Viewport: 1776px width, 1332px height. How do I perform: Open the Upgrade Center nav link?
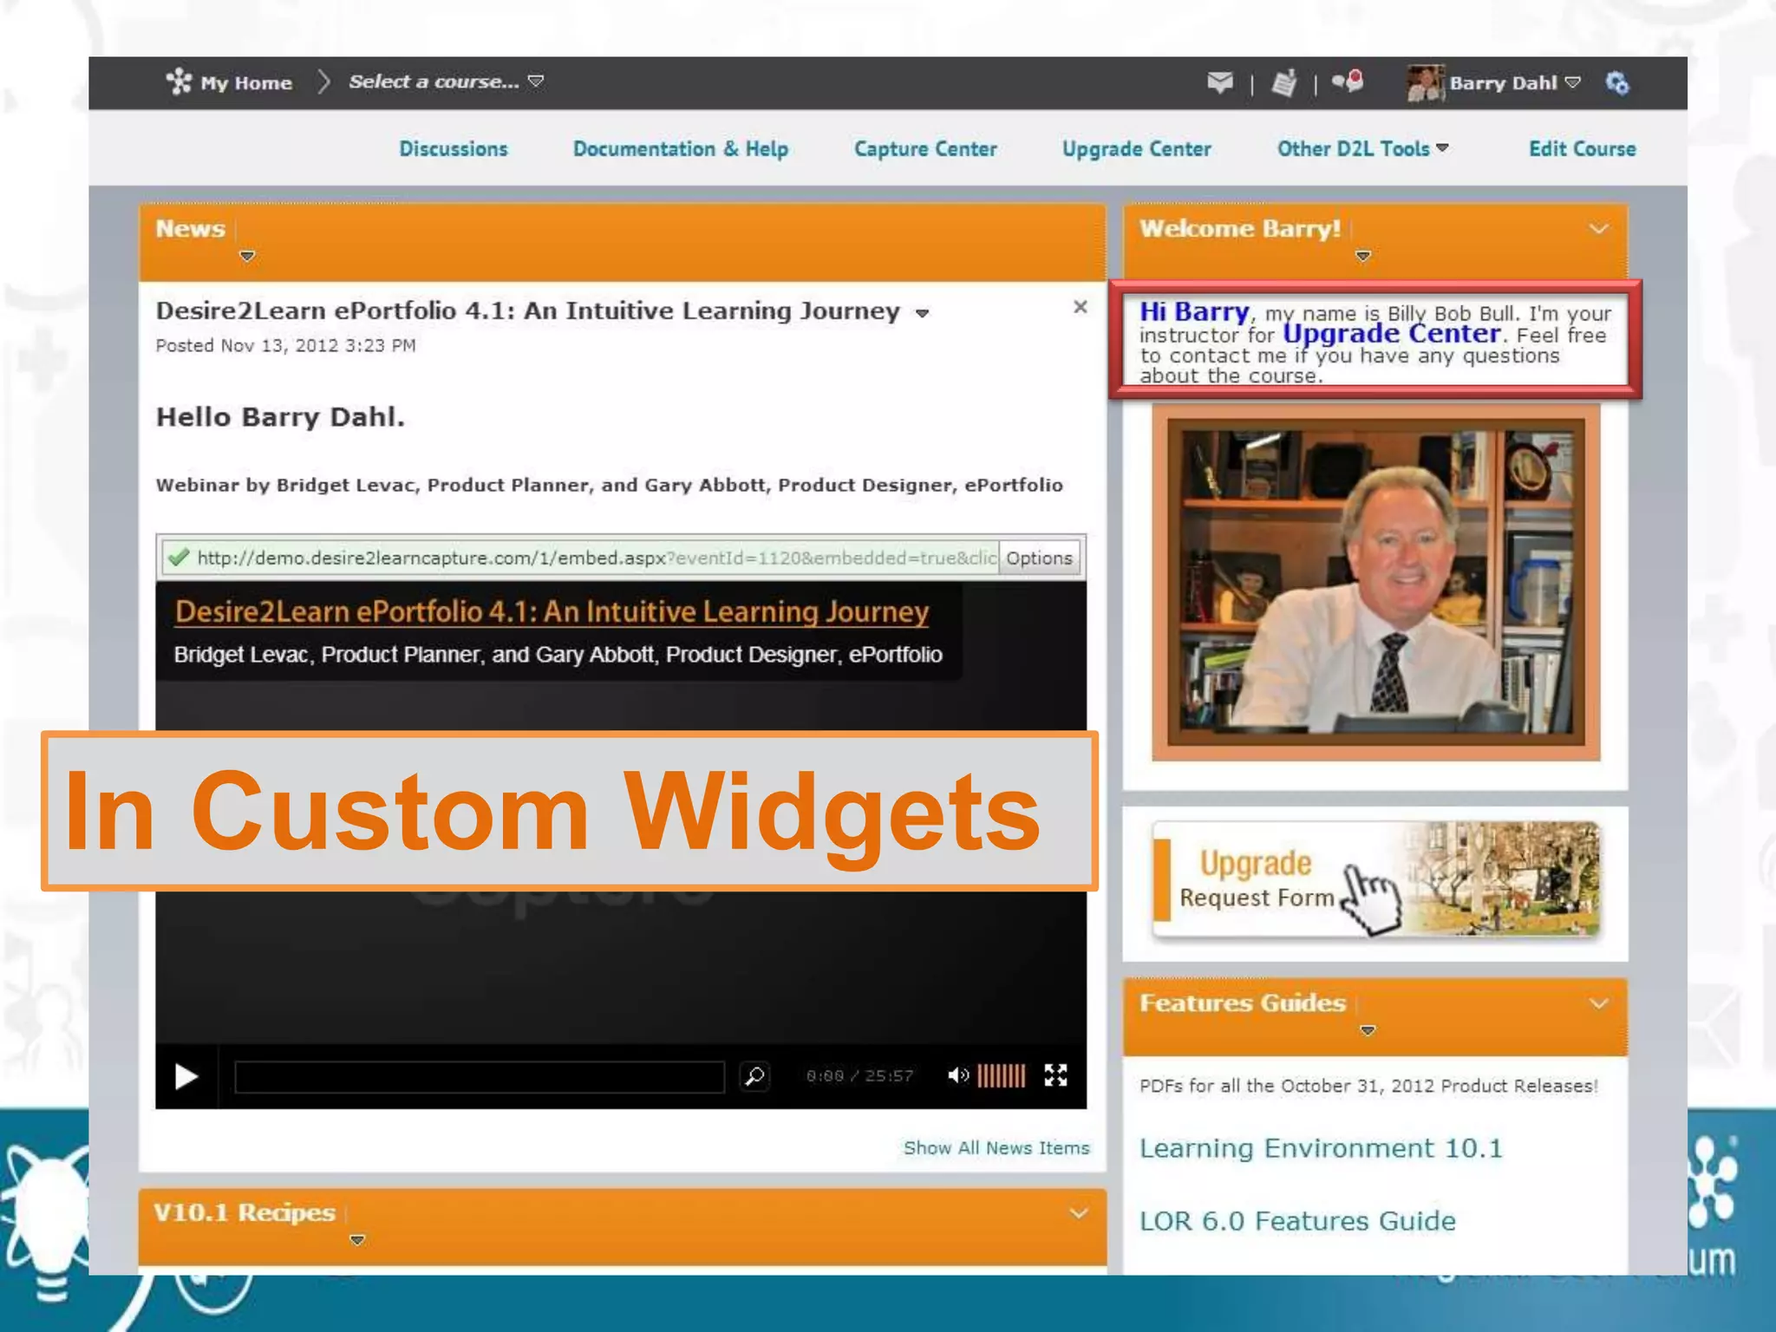[1137, 148]
